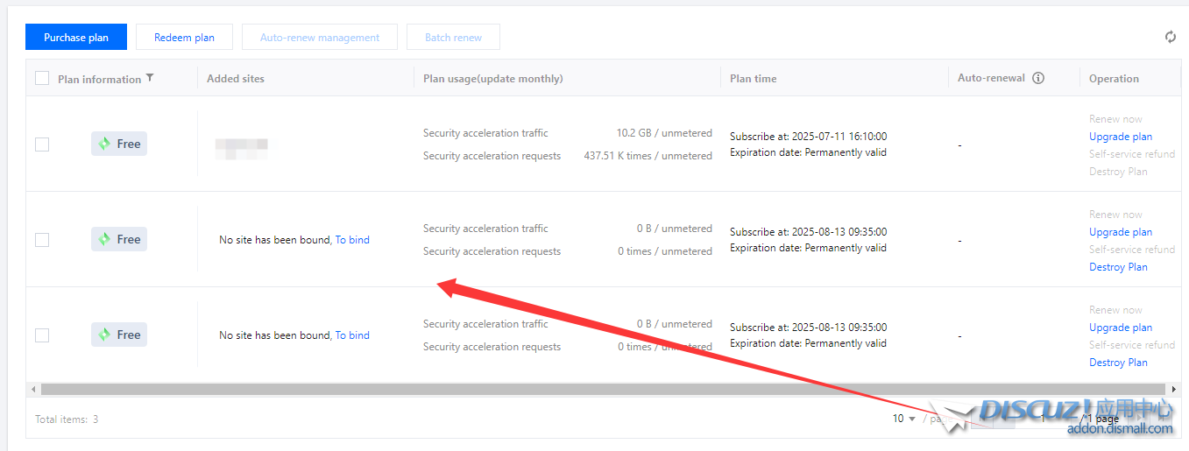Click To bind link in second row
Image resolution: width=1189 pixels, height=451 pixels.
[x=352, y=240]
